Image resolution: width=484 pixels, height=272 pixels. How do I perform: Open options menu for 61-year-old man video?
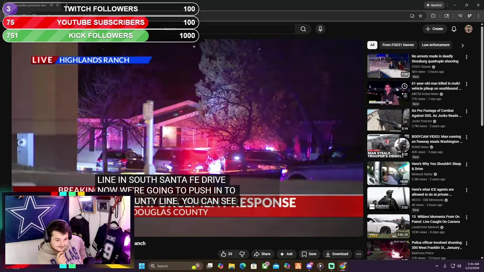[x=466, y=84]
